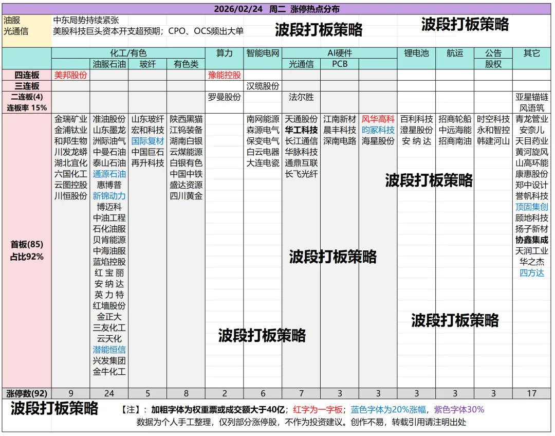Viewport: 555px width, 436px height.
Task: Click the '风语筑' stock cell
Action: 532,108
